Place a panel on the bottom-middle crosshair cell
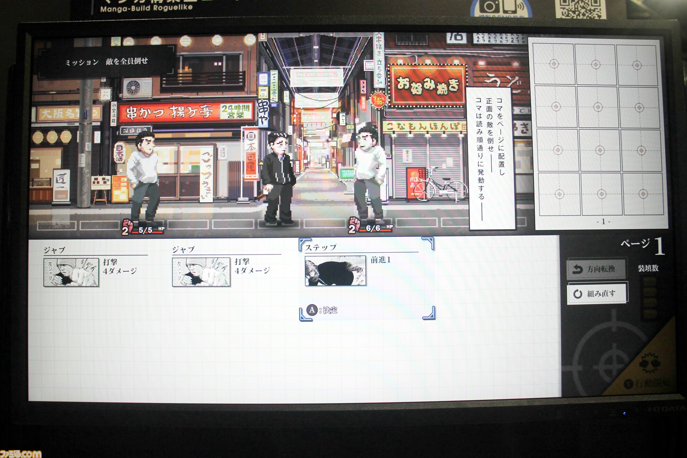The image size is (687, 458). click(602, 194)
